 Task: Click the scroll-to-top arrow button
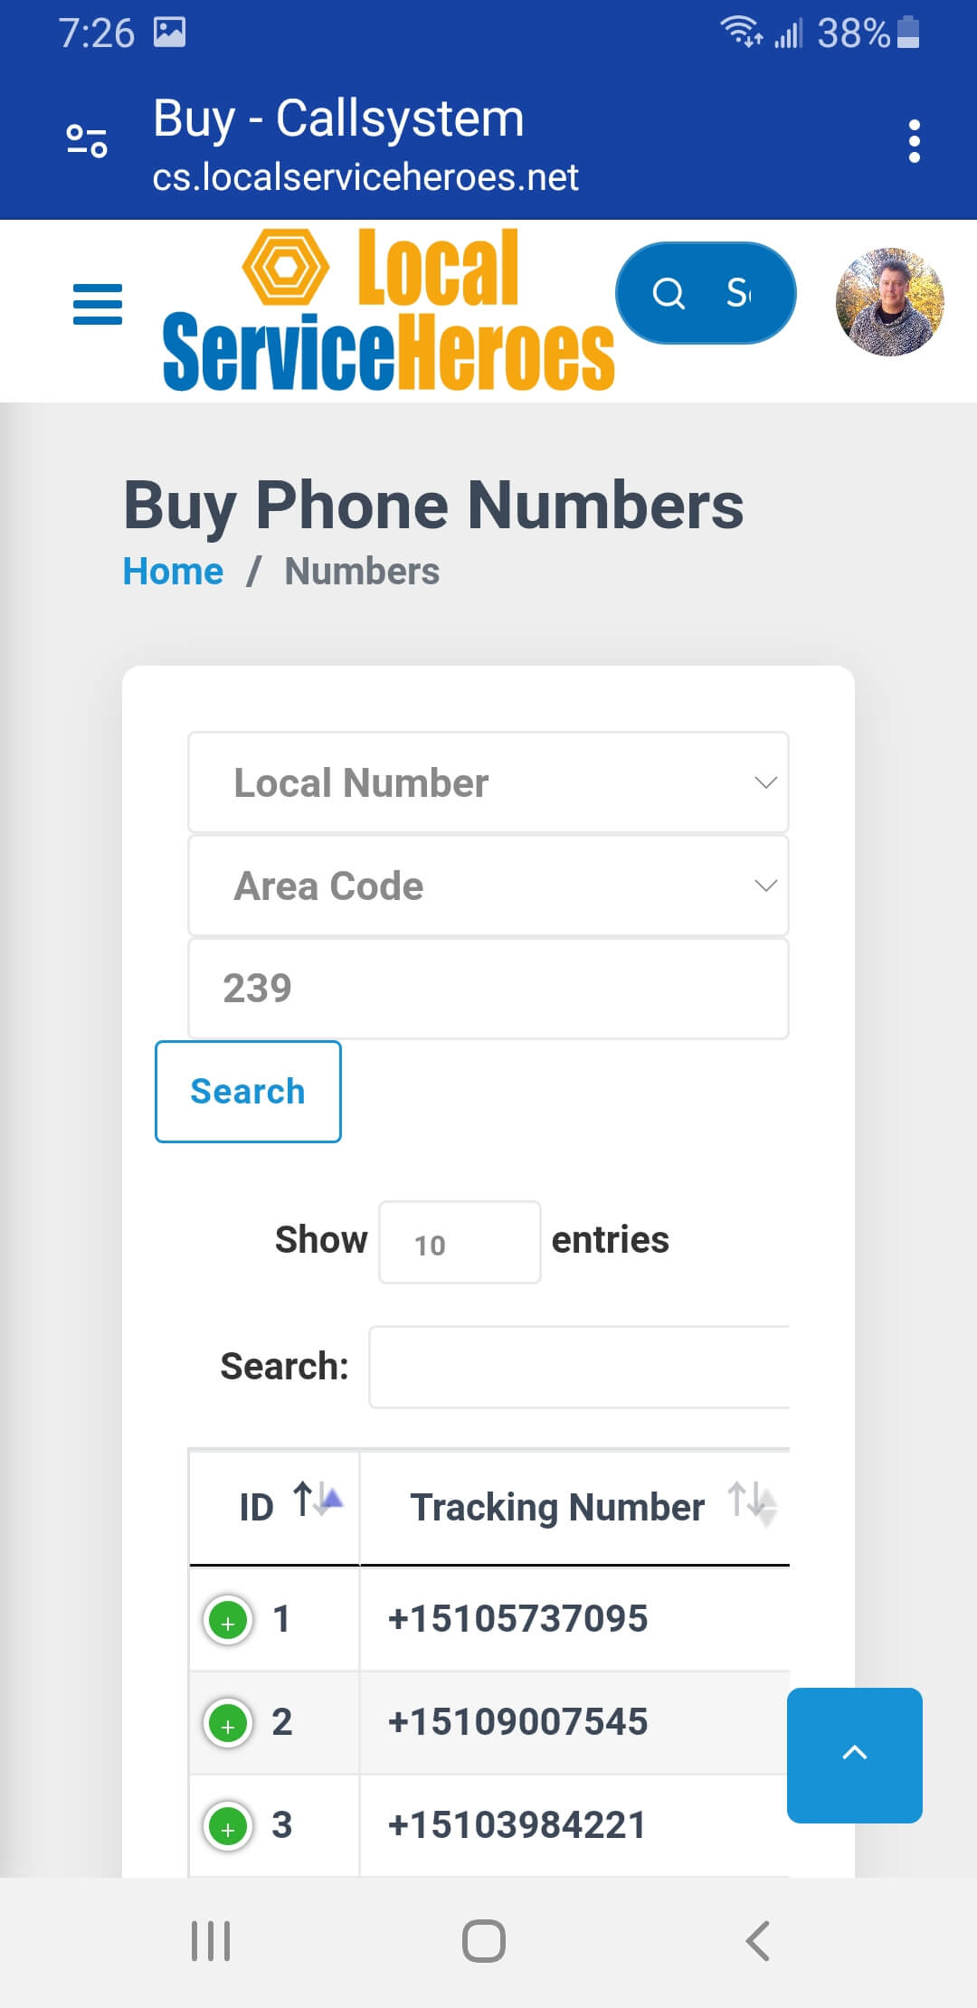854,1755
